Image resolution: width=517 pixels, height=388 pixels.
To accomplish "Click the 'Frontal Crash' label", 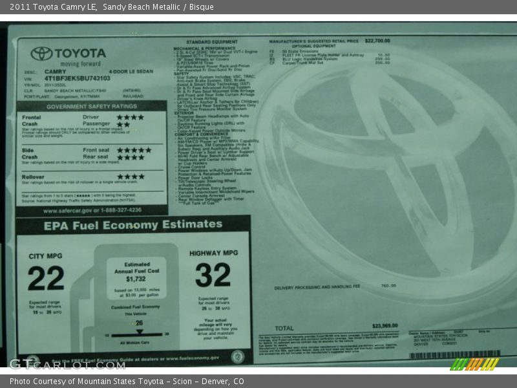I will click(32, 120).
